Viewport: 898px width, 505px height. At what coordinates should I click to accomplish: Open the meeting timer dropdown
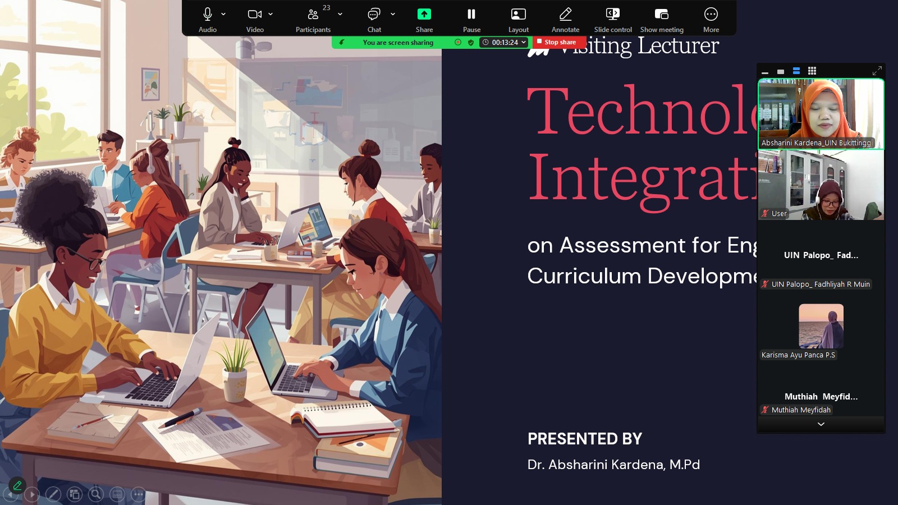[524, 42]
